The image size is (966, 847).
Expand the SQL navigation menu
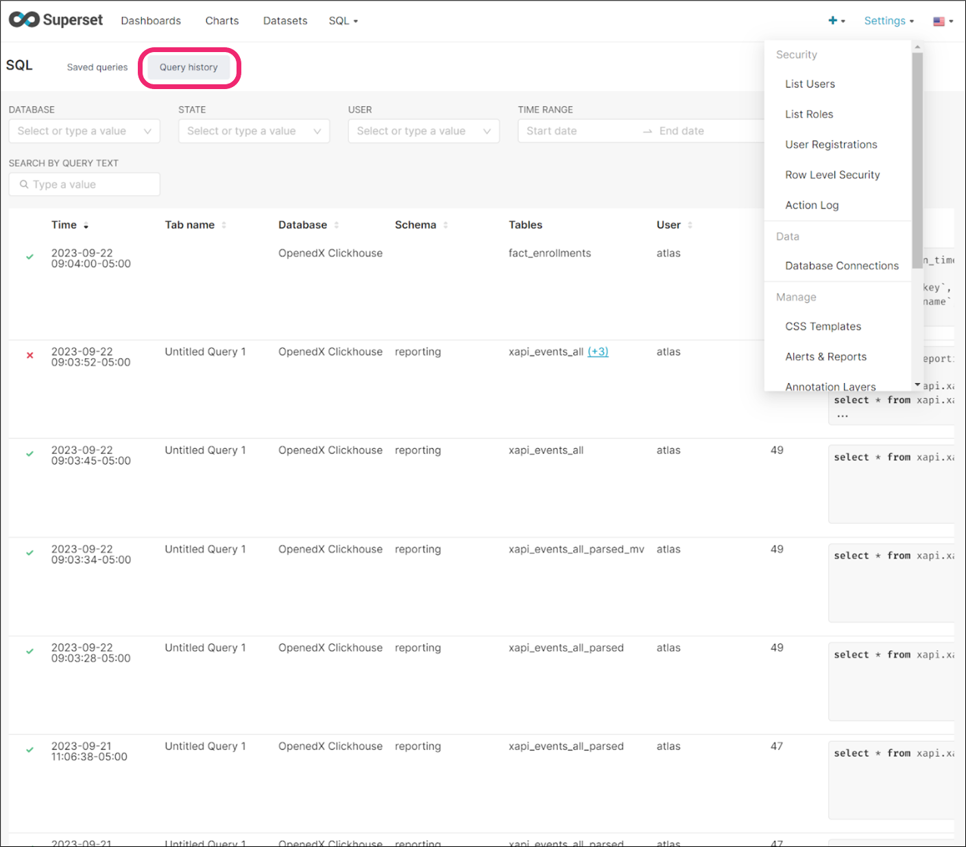click(x=343, y=21)
